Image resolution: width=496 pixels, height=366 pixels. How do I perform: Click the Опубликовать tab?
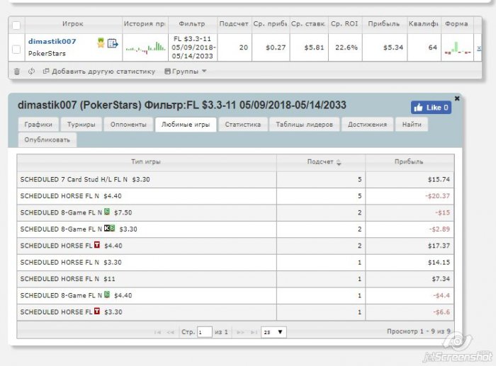click(47, 139)
